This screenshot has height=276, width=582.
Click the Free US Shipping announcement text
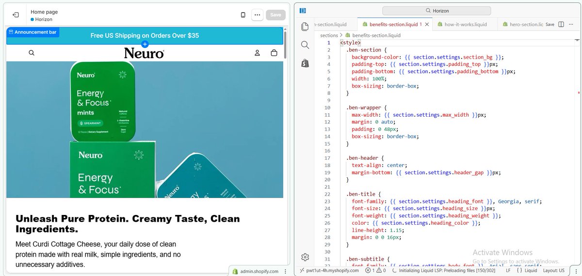[145, 35]
